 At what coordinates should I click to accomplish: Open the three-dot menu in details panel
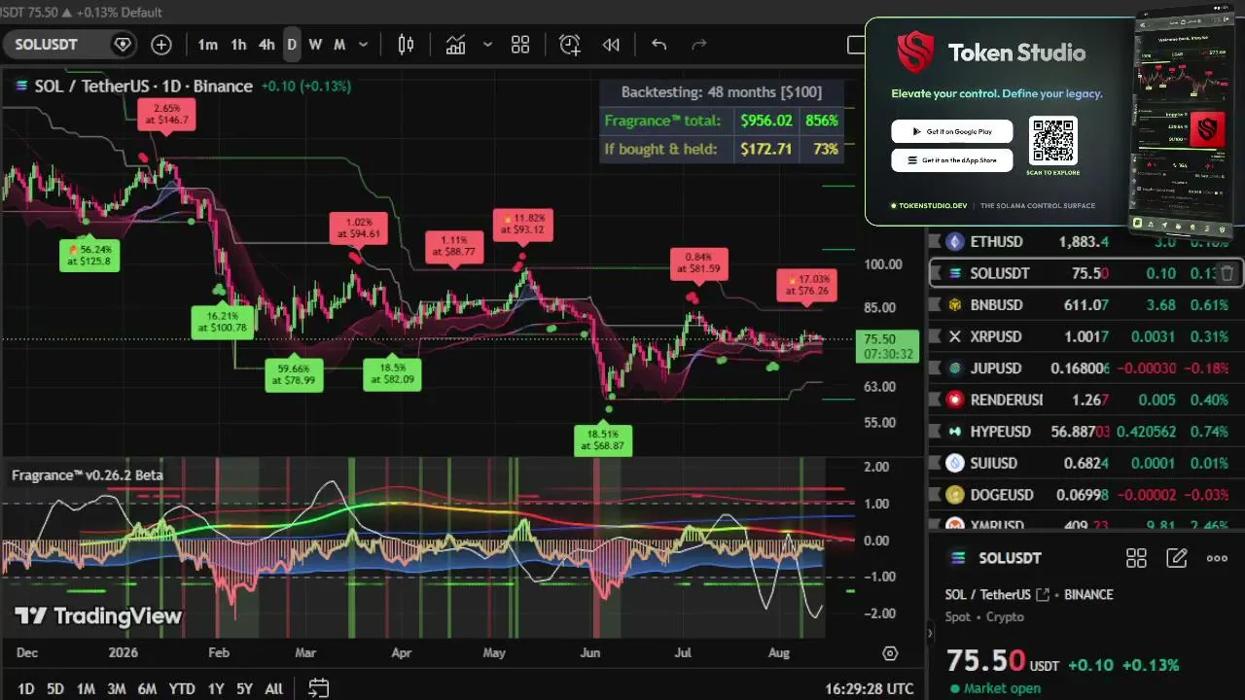[1217, 558]
